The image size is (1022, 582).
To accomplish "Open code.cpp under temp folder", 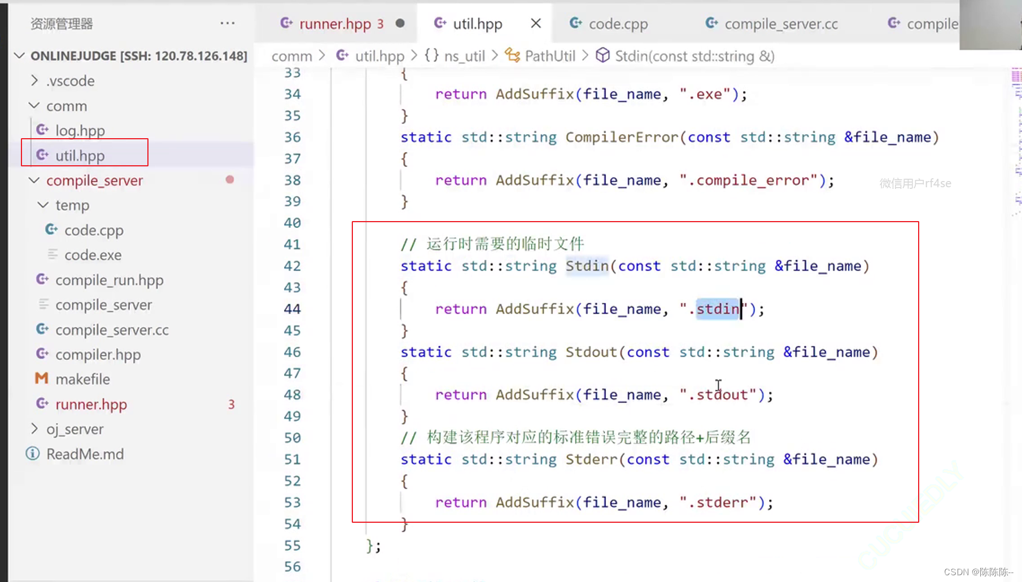I will click(x=94, y=230).
